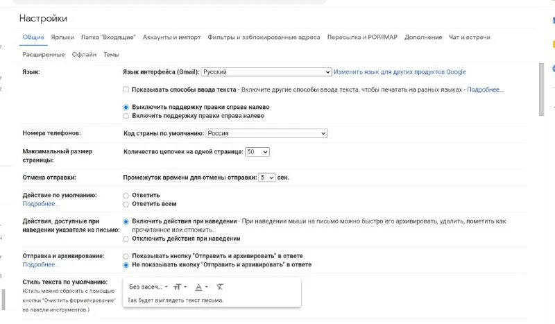Click the remove formatting icon
555x324 pixels.
point(220,287)
